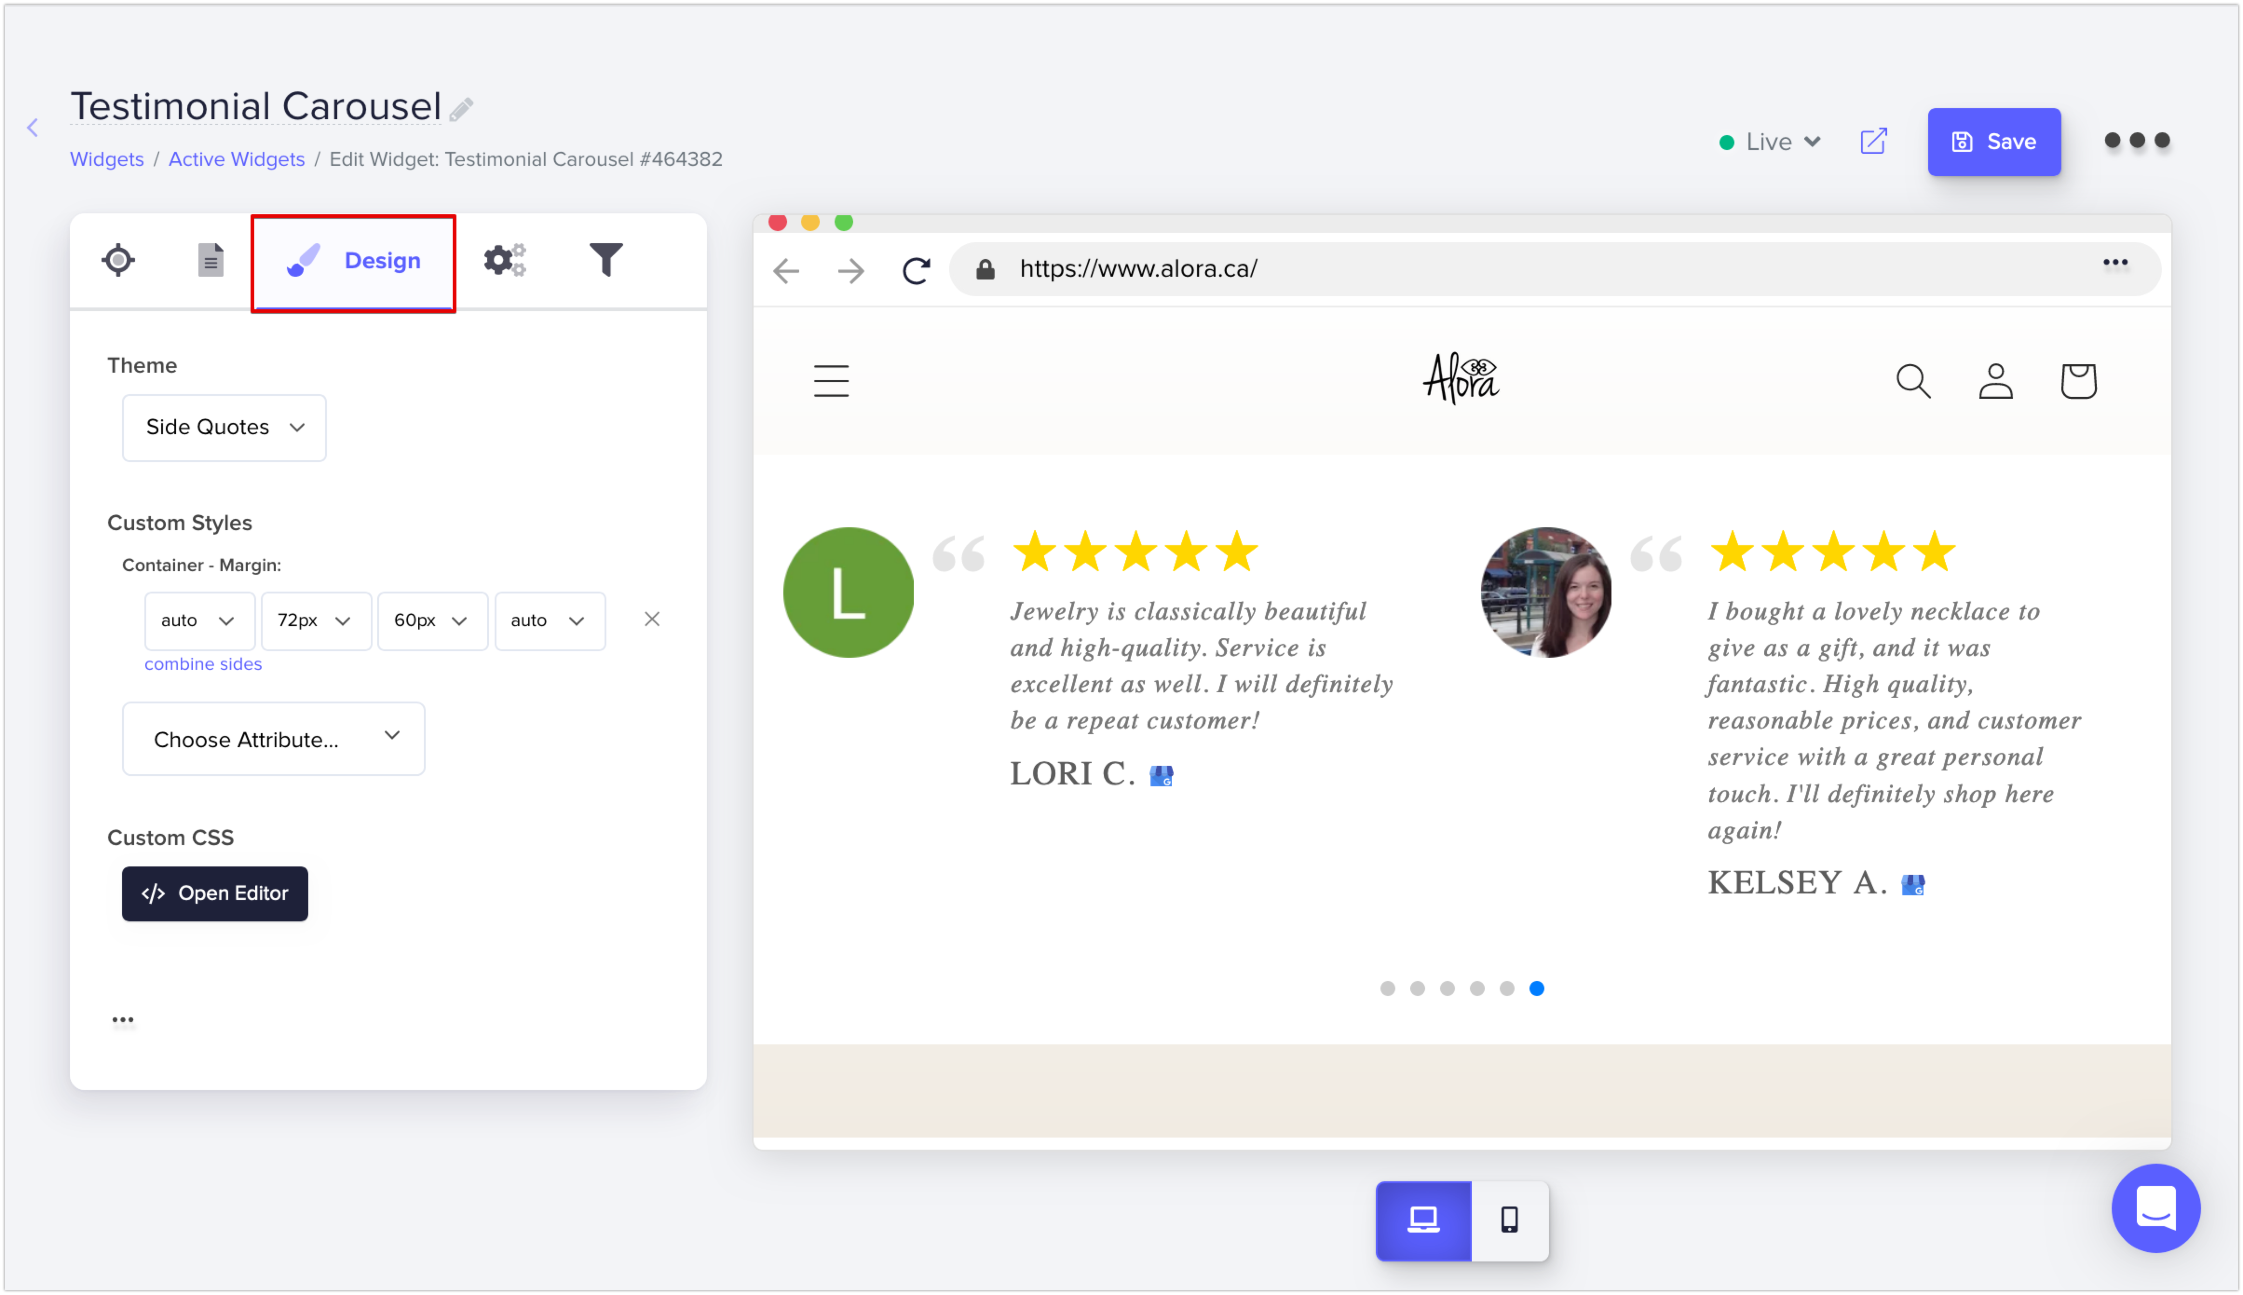The image size is (2243, 1295).
Task: Expand the Choose Attribute dropdown
Action: point(273,739)
